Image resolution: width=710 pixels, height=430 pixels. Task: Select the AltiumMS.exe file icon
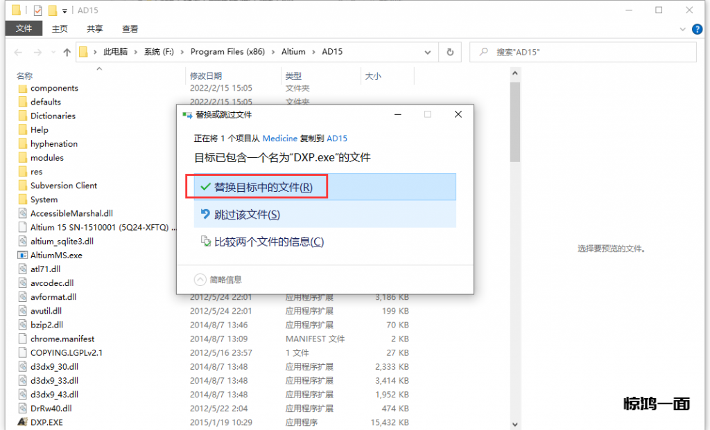tap(22, 255)
